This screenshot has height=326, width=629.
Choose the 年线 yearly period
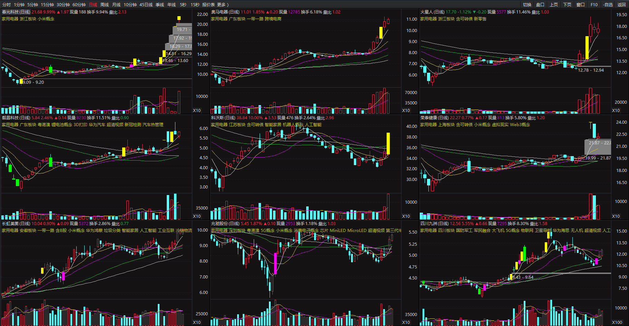172,4
